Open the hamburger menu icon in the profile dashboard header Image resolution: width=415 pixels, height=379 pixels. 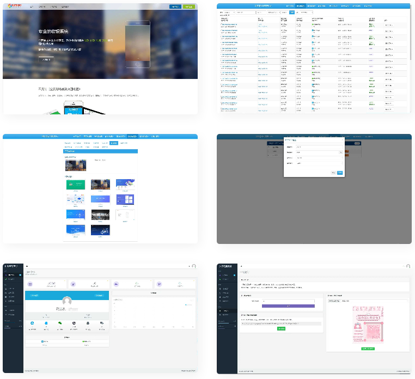point(27,266)
